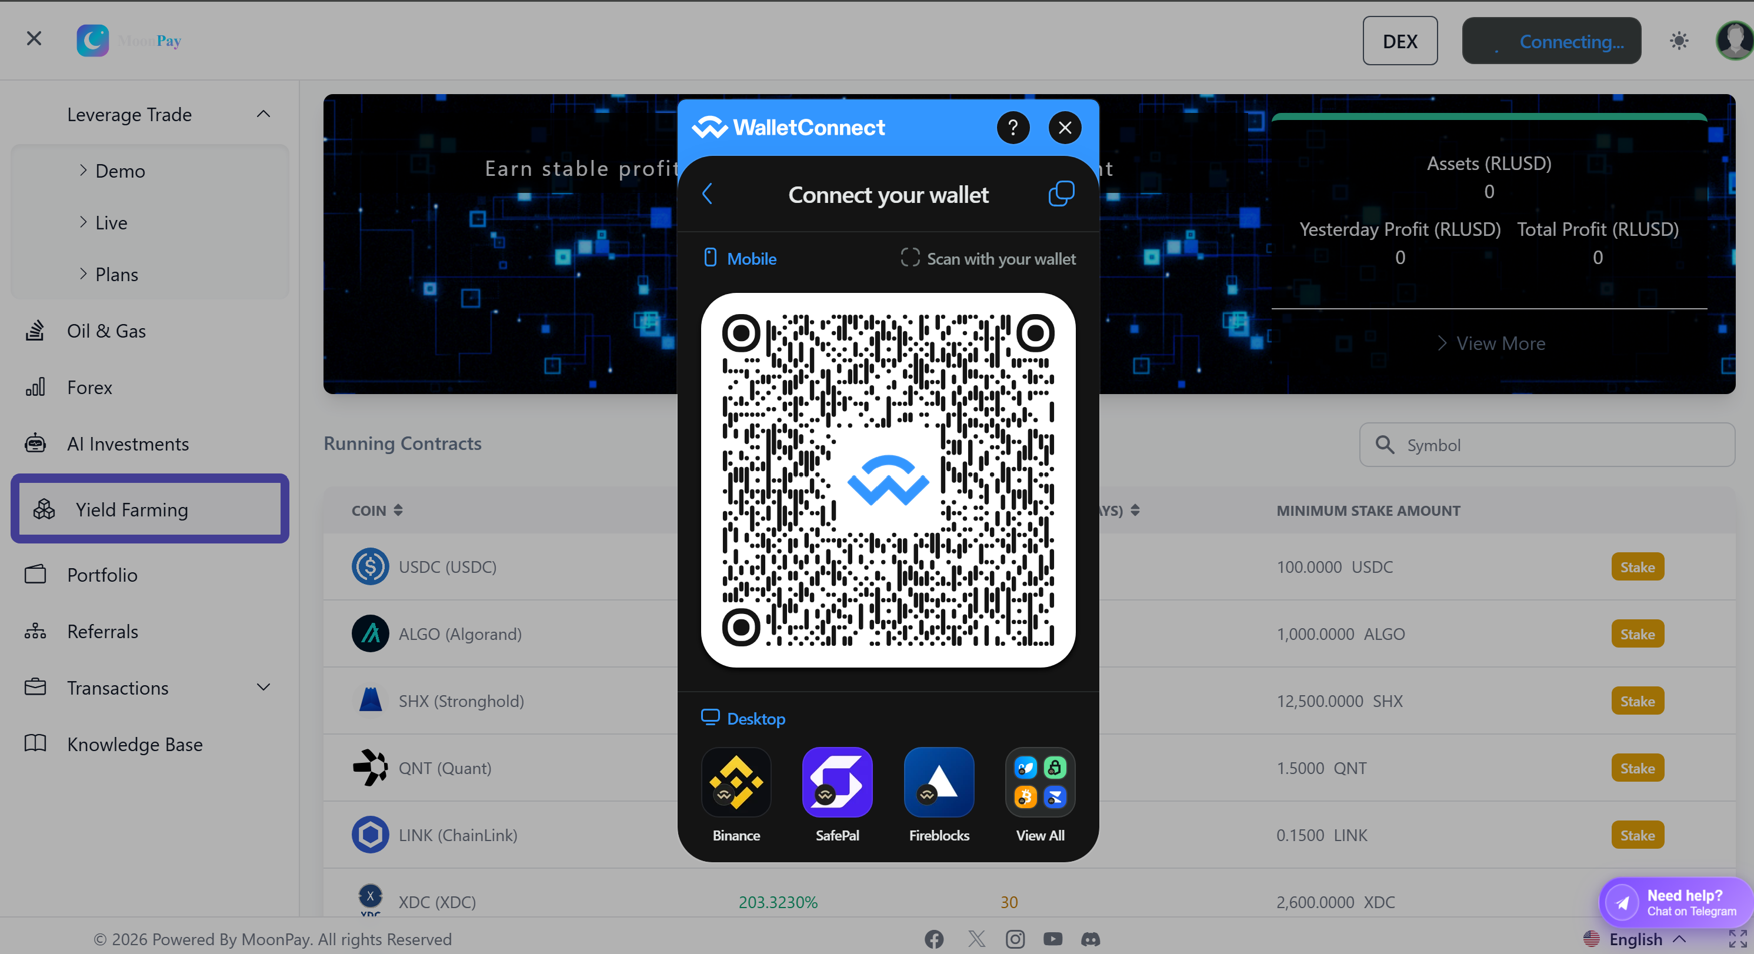Stake ALGO

1637,633
